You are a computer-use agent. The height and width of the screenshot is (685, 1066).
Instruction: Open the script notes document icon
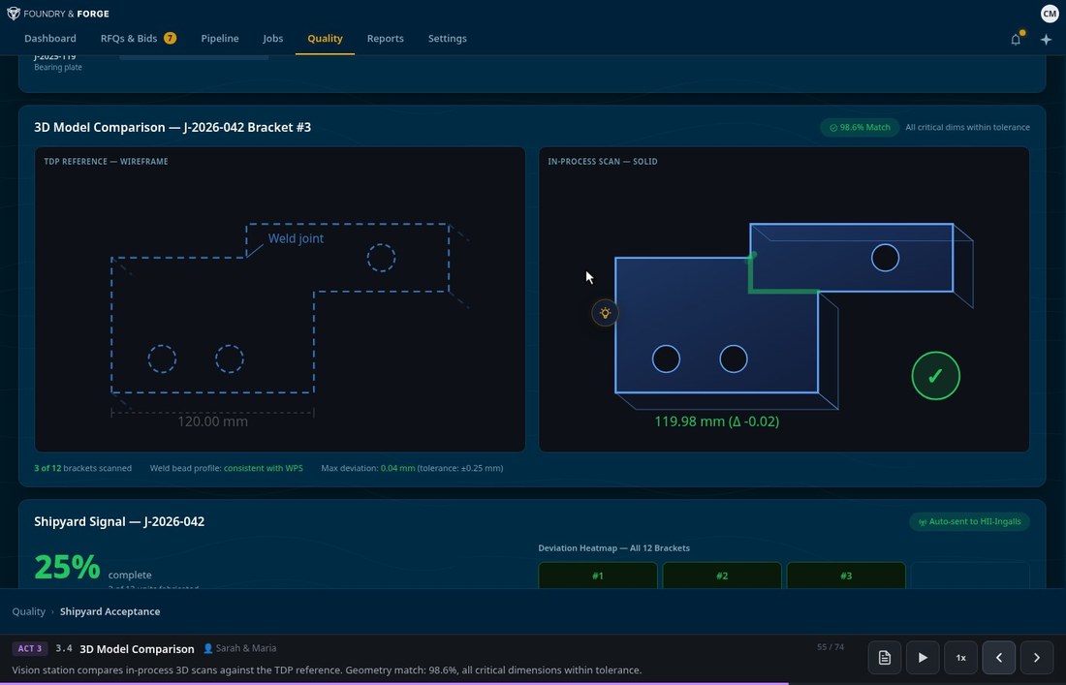885,657
